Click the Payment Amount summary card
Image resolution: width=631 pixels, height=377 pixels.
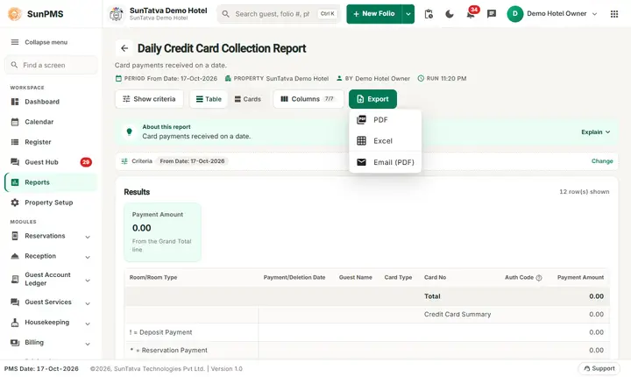click(x=163, y=232)
